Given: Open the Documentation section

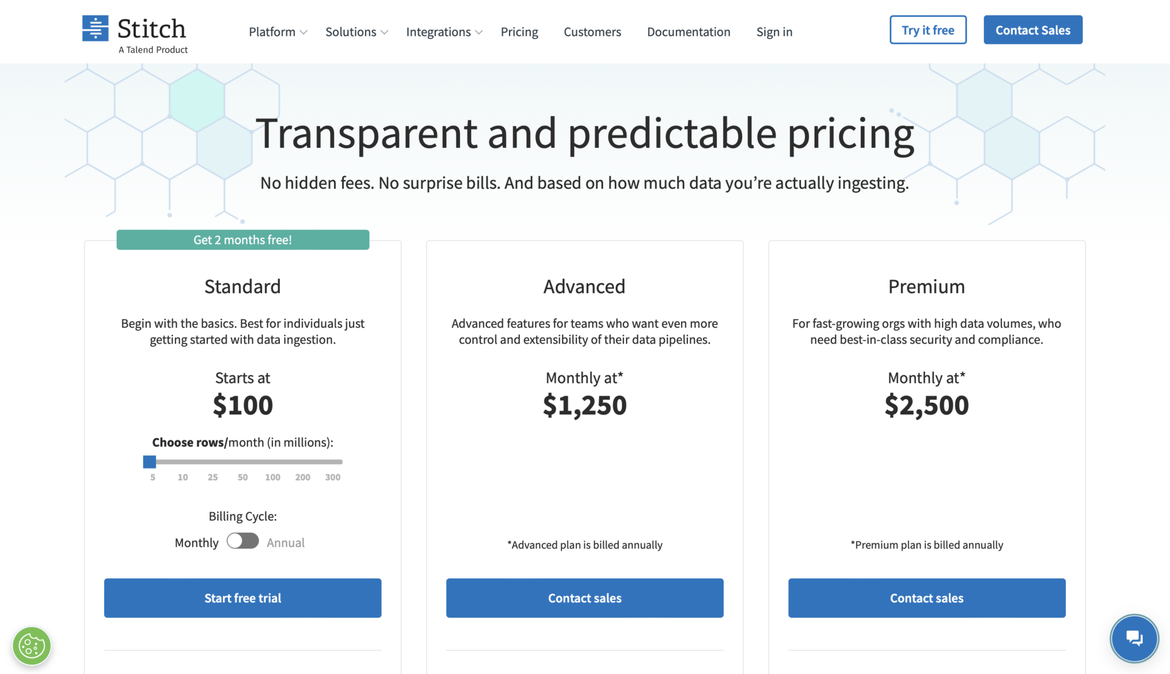Looking at the screenshot, I should click(688, 32).
